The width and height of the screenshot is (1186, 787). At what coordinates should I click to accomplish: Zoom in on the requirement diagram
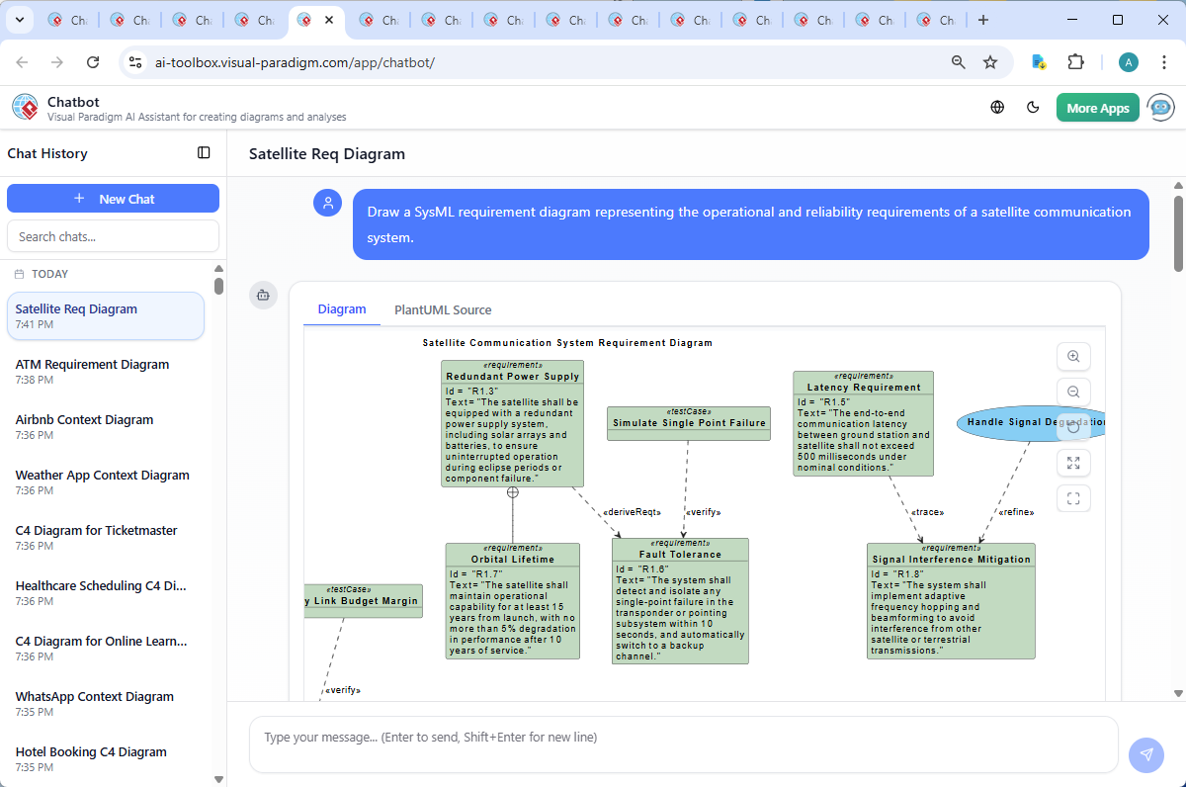point(1073,356)
